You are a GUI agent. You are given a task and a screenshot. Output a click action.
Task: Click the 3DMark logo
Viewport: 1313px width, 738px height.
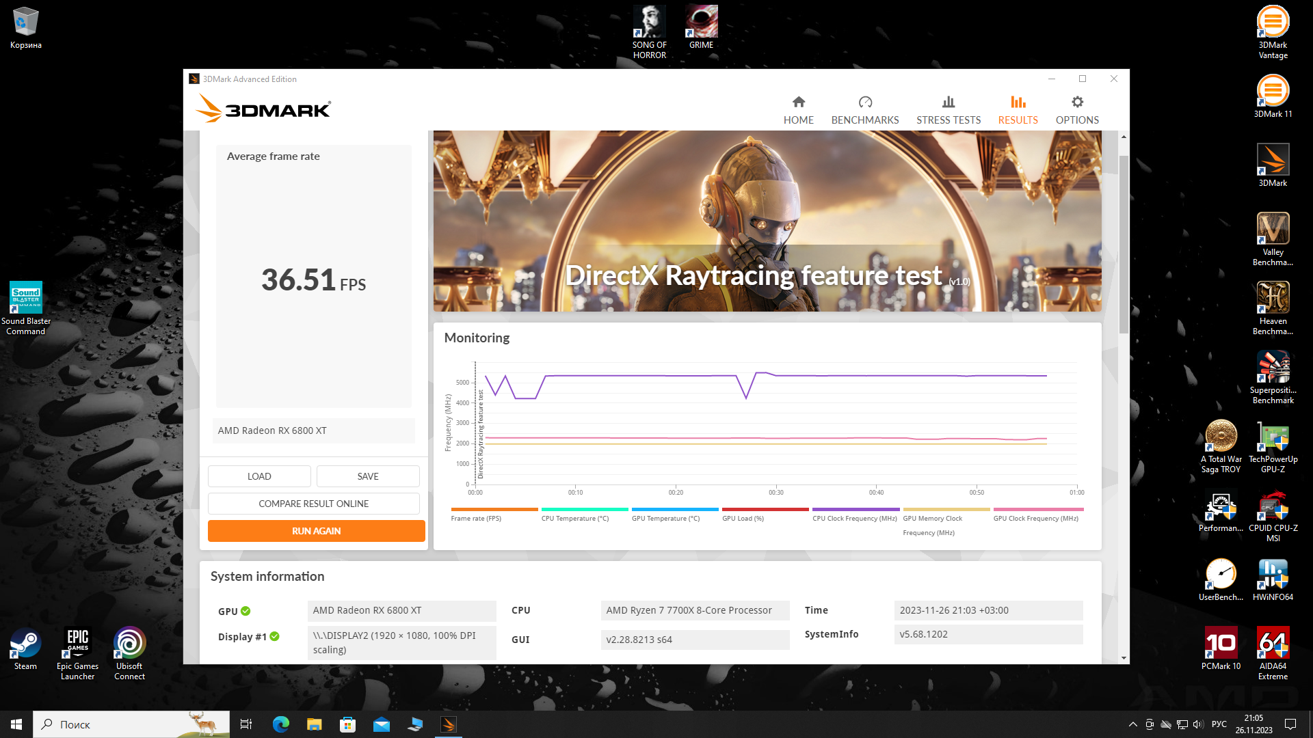click(x=263, y=109)
